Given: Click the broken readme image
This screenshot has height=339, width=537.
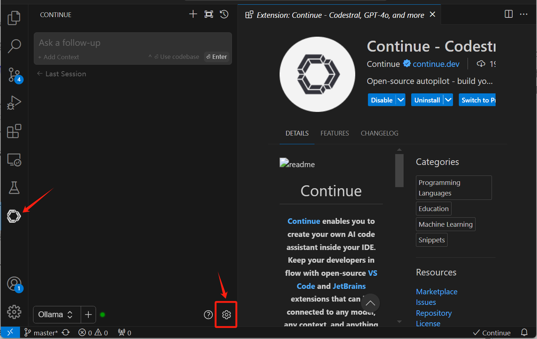Looking at the screenshot, I should click(297, 164).
